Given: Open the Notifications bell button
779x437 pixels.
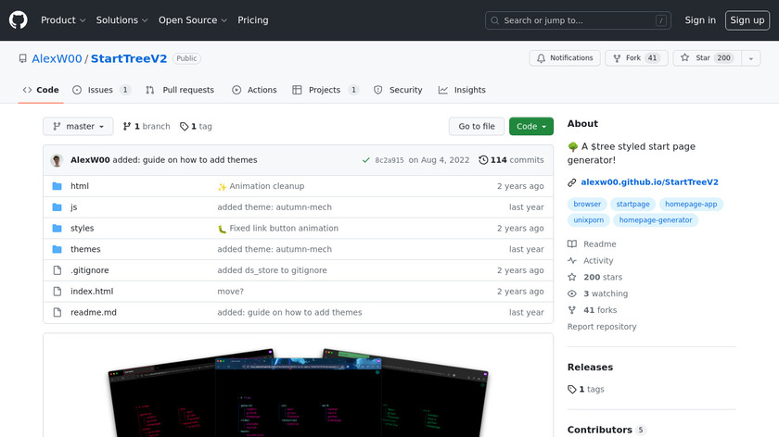Looking at the screenshot, I should (x=565, y=58).
